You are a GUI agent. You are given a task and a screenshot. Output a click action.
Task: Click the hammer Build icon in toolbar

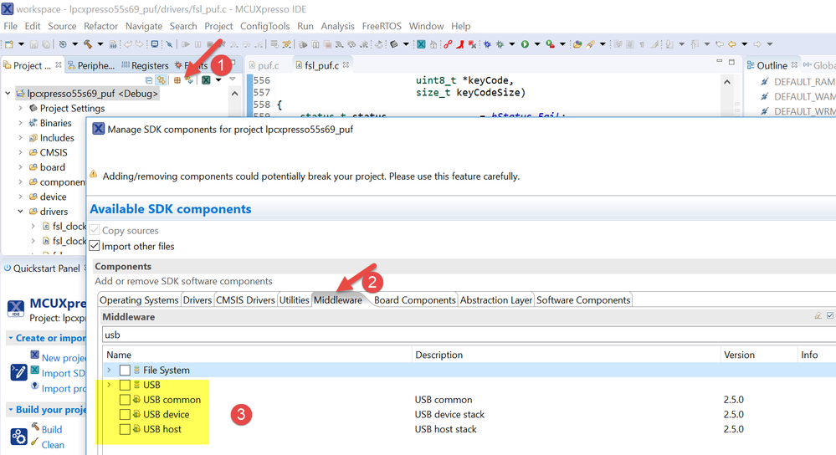pyautogui.click(x=88, y=44)
